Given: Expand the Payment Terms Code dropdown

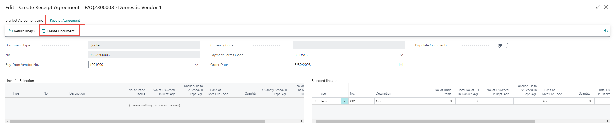Looking at the screenshot, I should [x=401, y=55].
